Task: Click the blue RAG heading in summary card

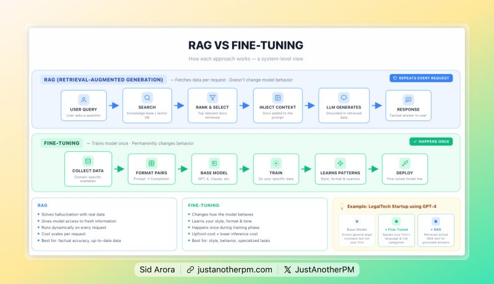Action: (x=42, y=206)
